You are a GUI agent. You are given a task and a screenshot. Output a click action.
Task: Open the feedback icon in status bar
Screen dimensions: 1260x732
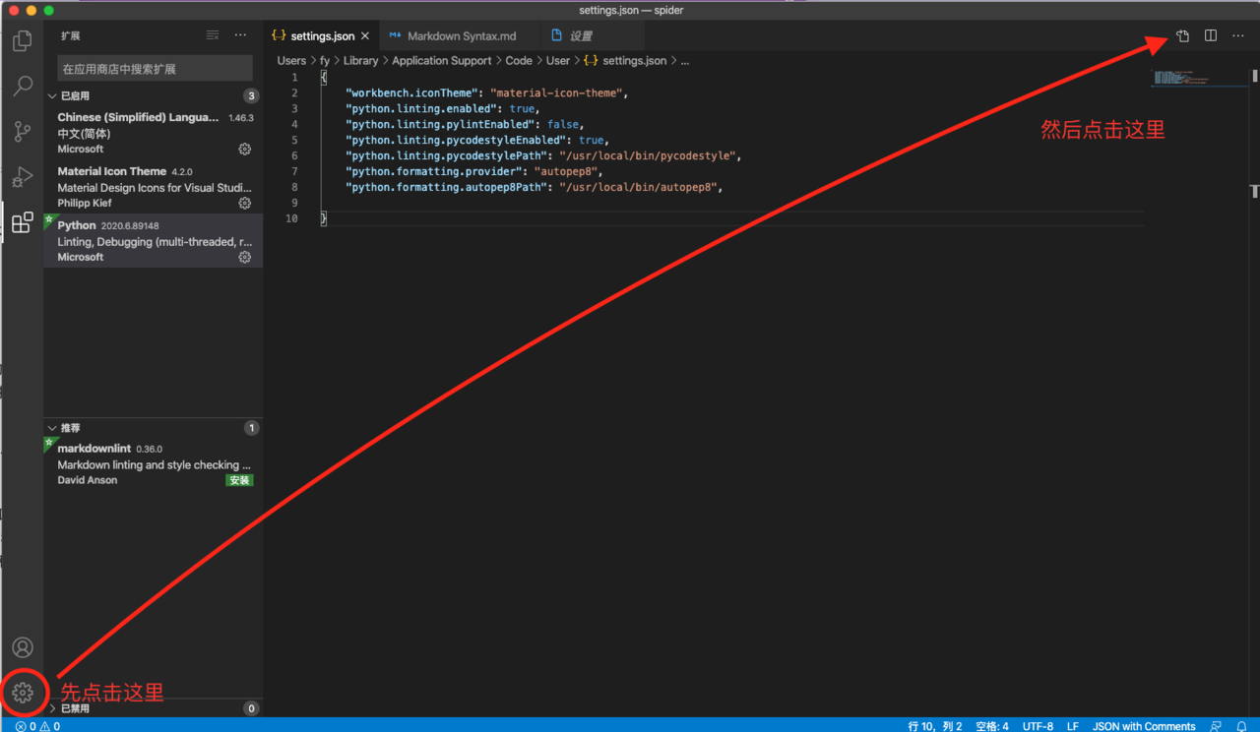[x=1217, y=726]
